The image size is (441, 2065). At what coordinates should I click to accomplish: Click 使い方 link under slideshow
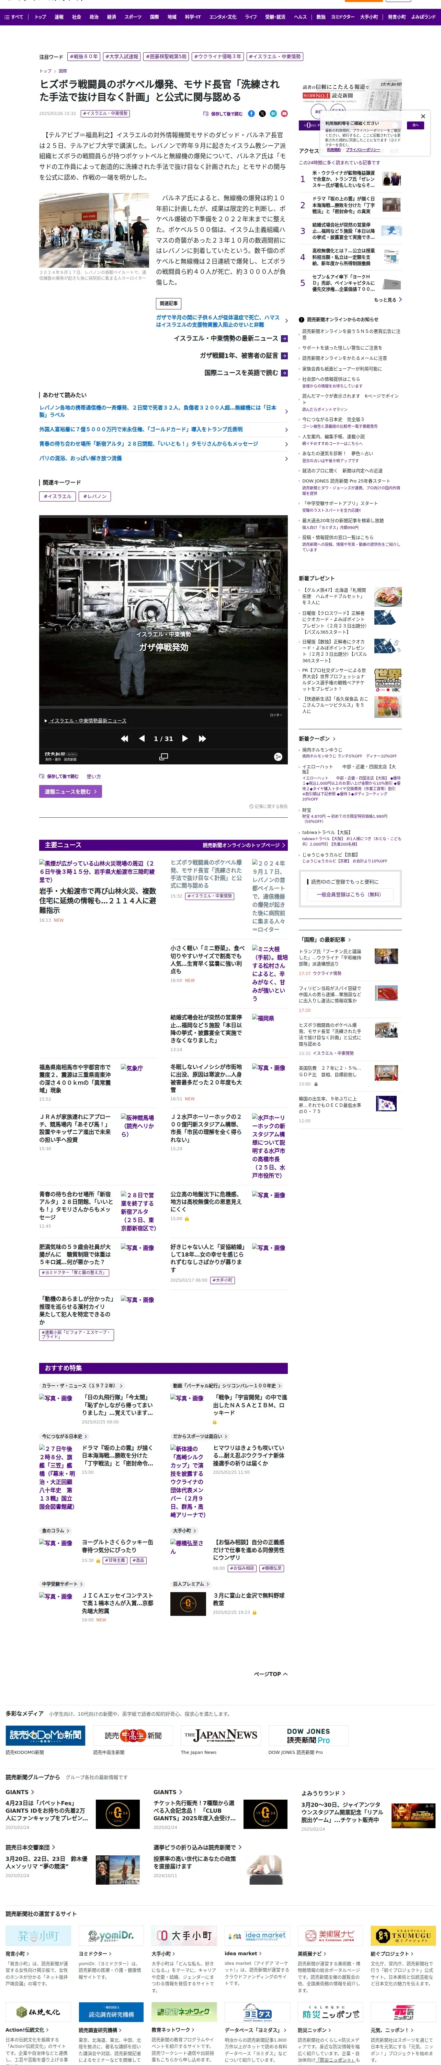pos(94,776)
